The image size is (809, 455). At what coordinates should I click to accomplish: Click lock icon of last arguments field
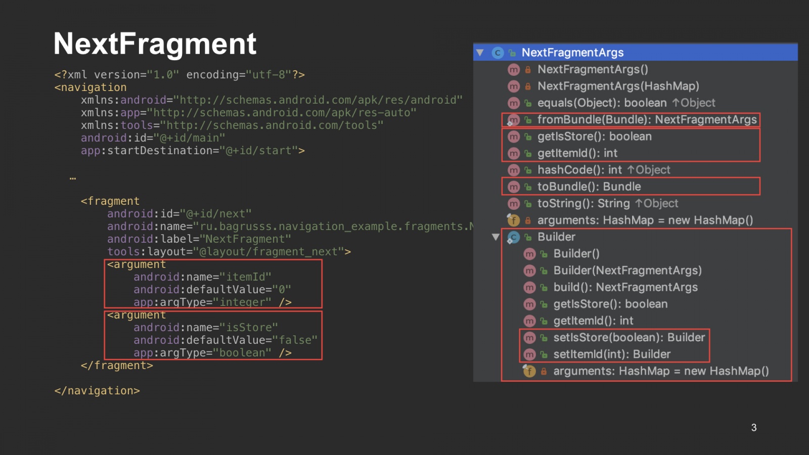(x=544, y=372)
